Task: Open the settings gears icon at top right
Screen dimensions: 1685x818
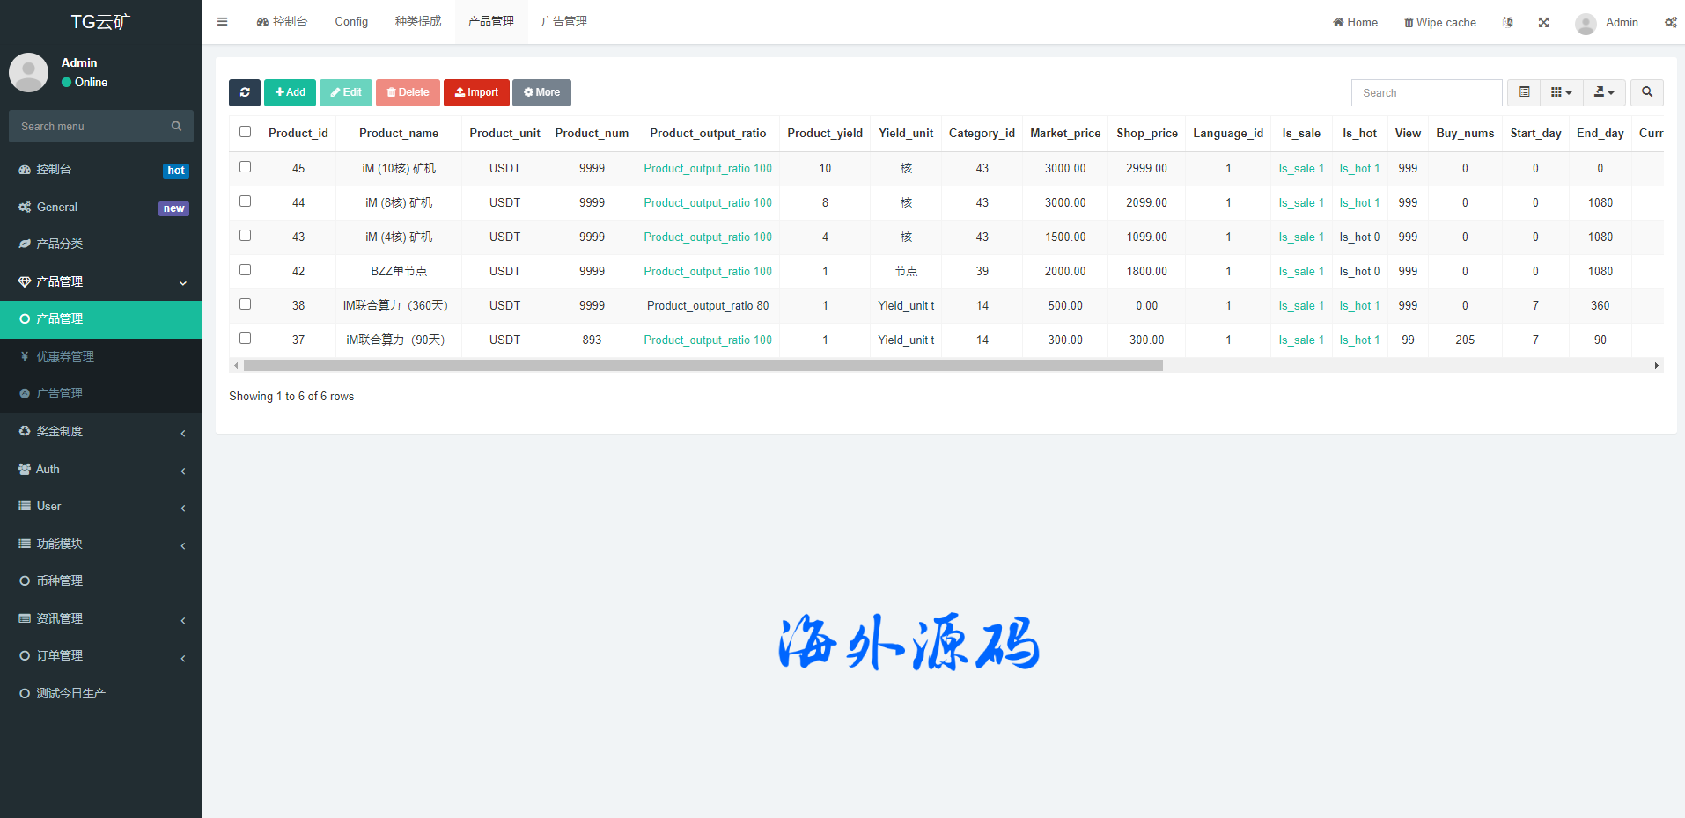Action: [x=1670, y=23]
